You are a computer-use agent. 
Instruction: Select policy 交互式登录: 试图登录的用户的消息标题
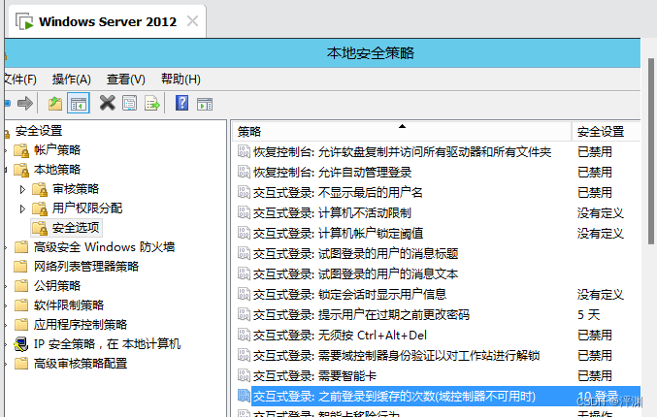[x=355, y=253]
